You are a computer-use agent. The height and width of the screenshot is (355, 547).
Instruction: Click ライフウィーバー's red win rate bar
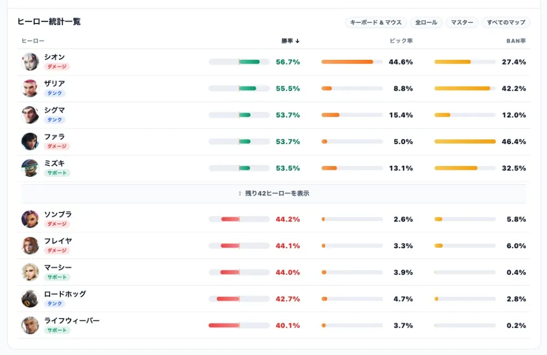click(x=224, y=325)
